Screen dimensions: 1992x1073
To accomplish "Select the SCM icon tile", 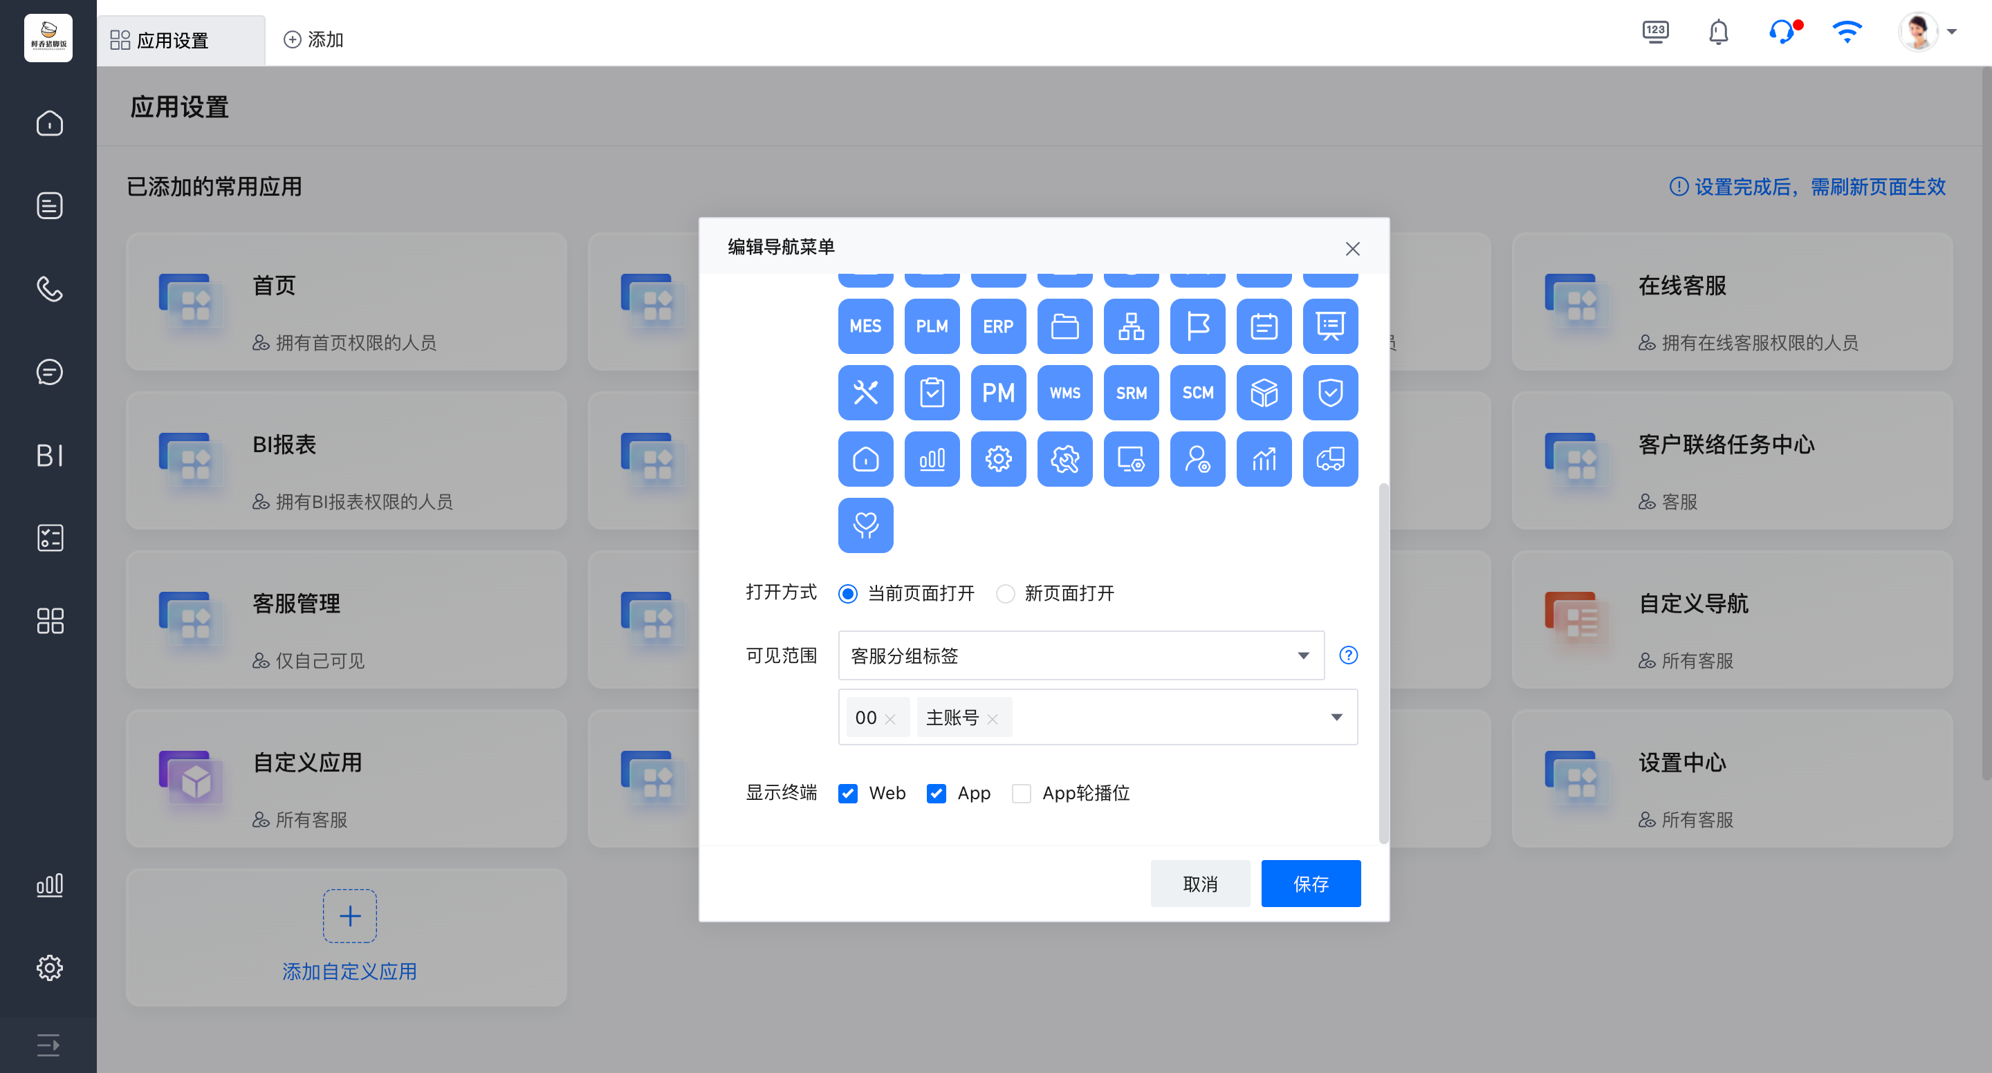I will click(1198, 393).
